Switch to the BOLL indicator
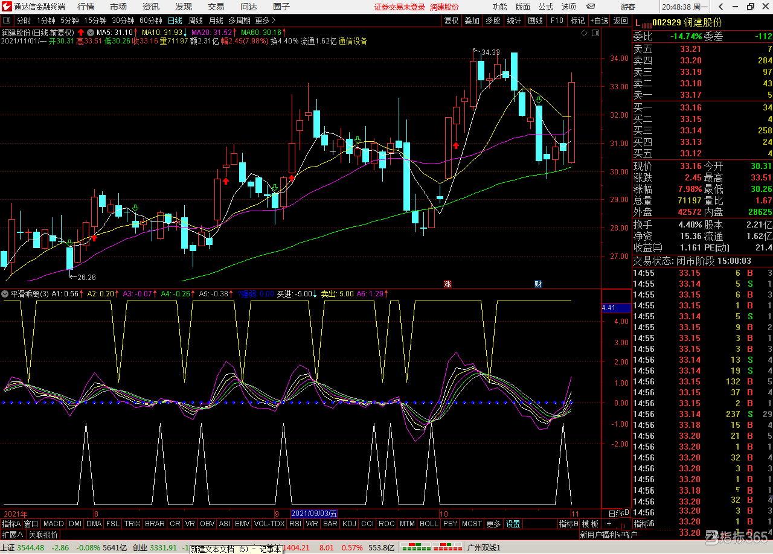 coord(429,524)
